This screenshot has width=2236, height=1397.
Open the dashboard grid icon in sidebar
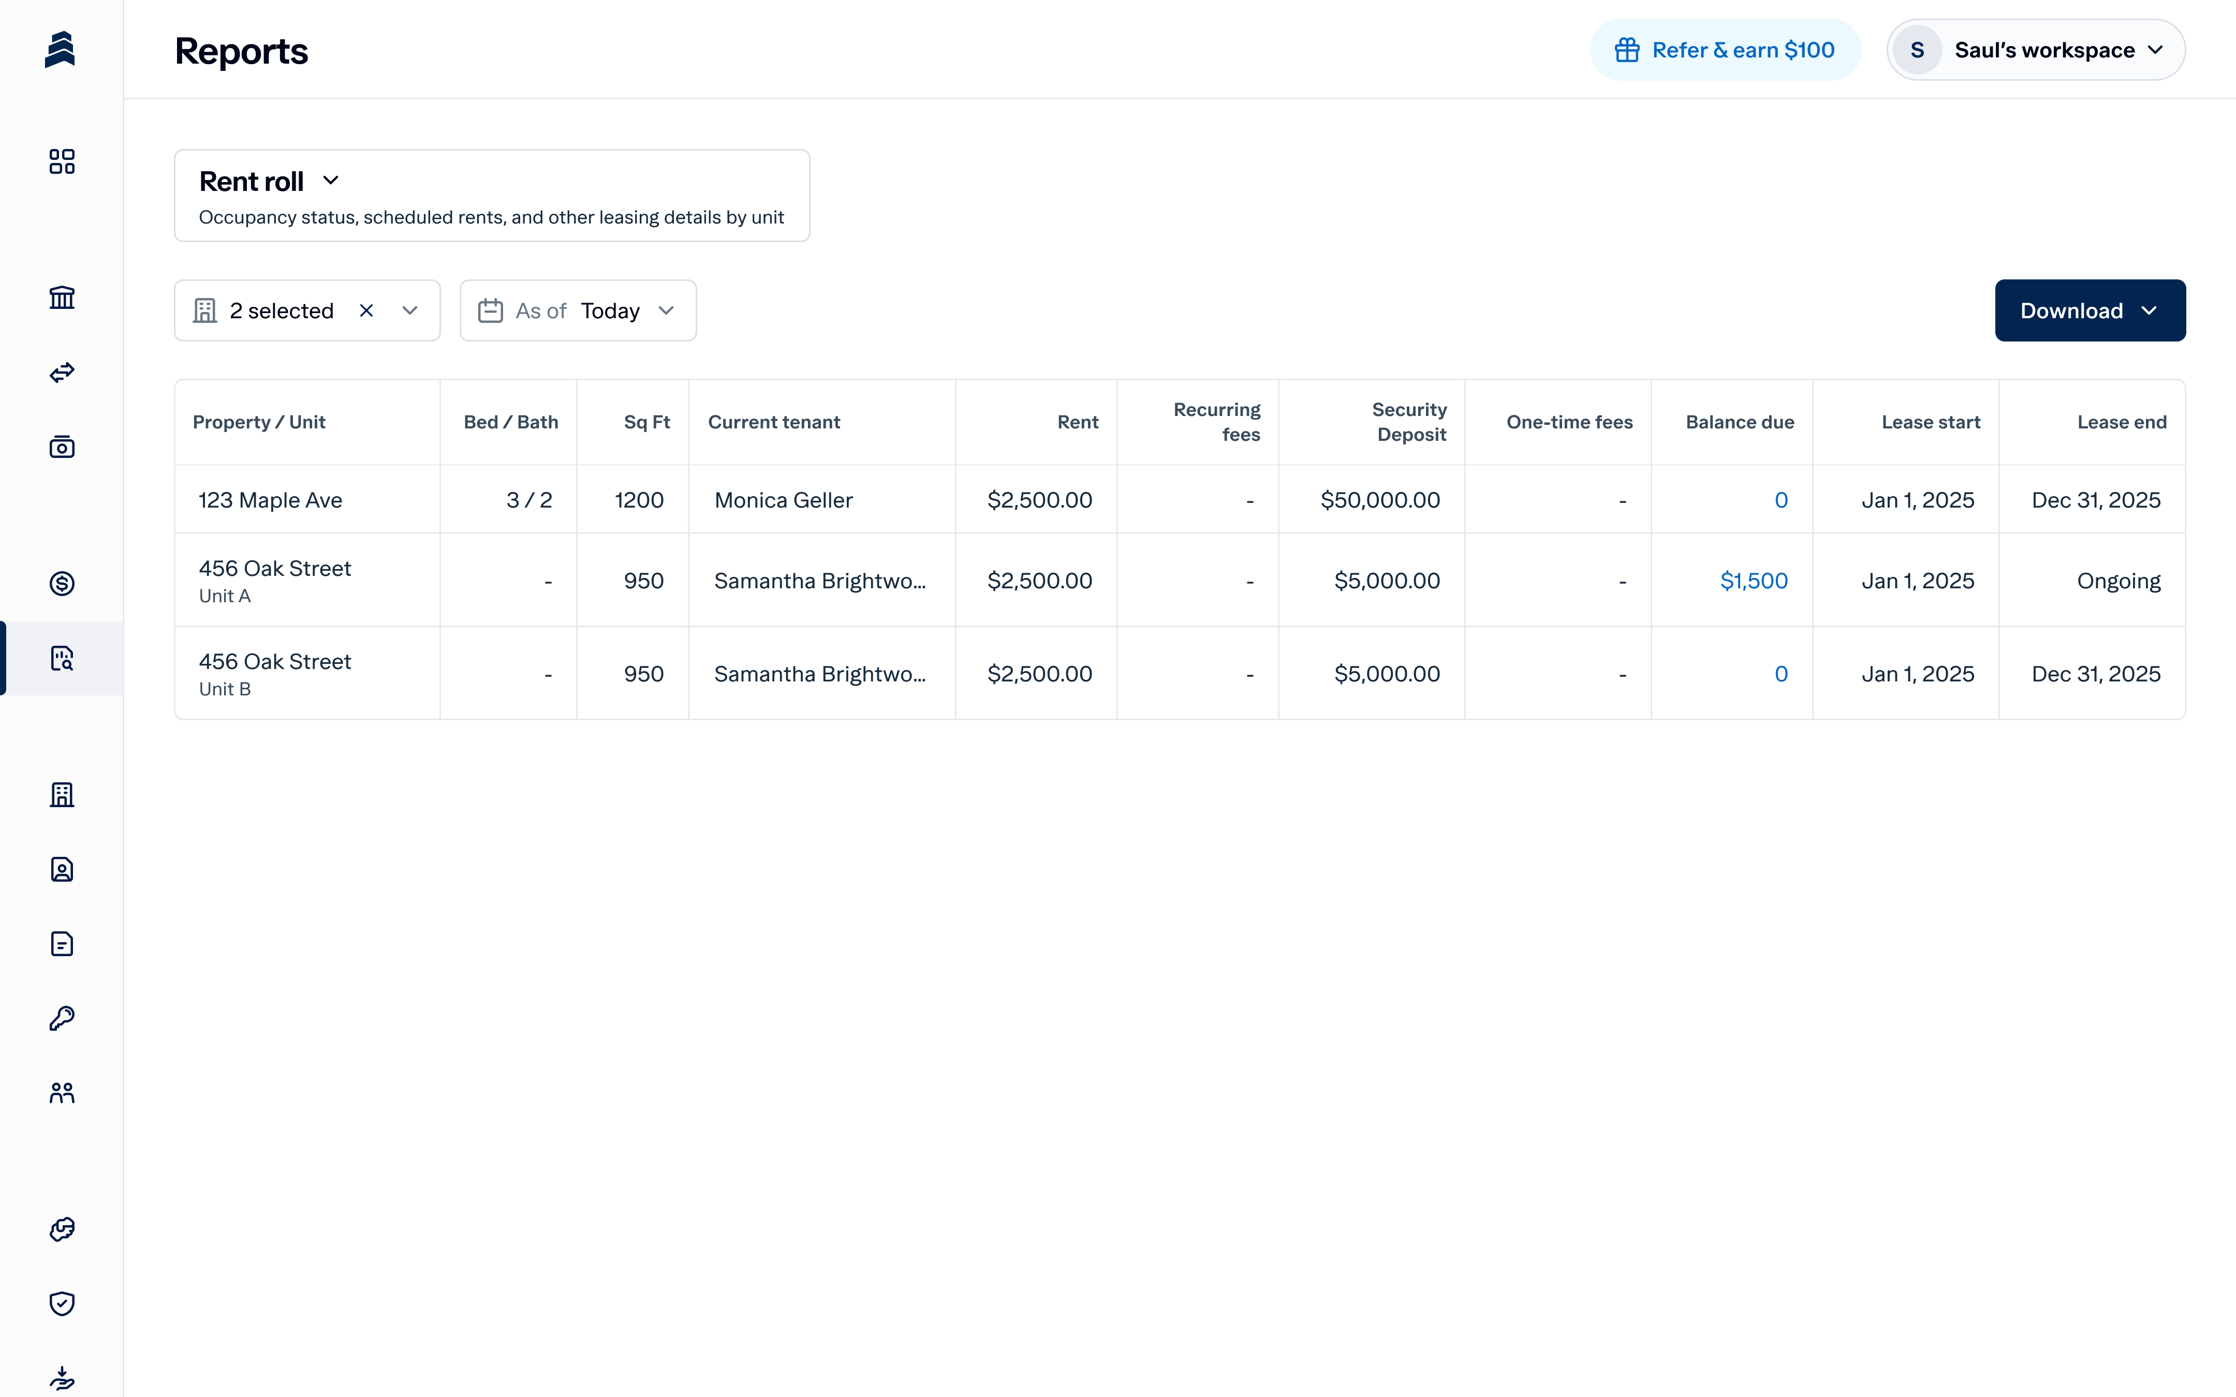click(x=62, y=161)
